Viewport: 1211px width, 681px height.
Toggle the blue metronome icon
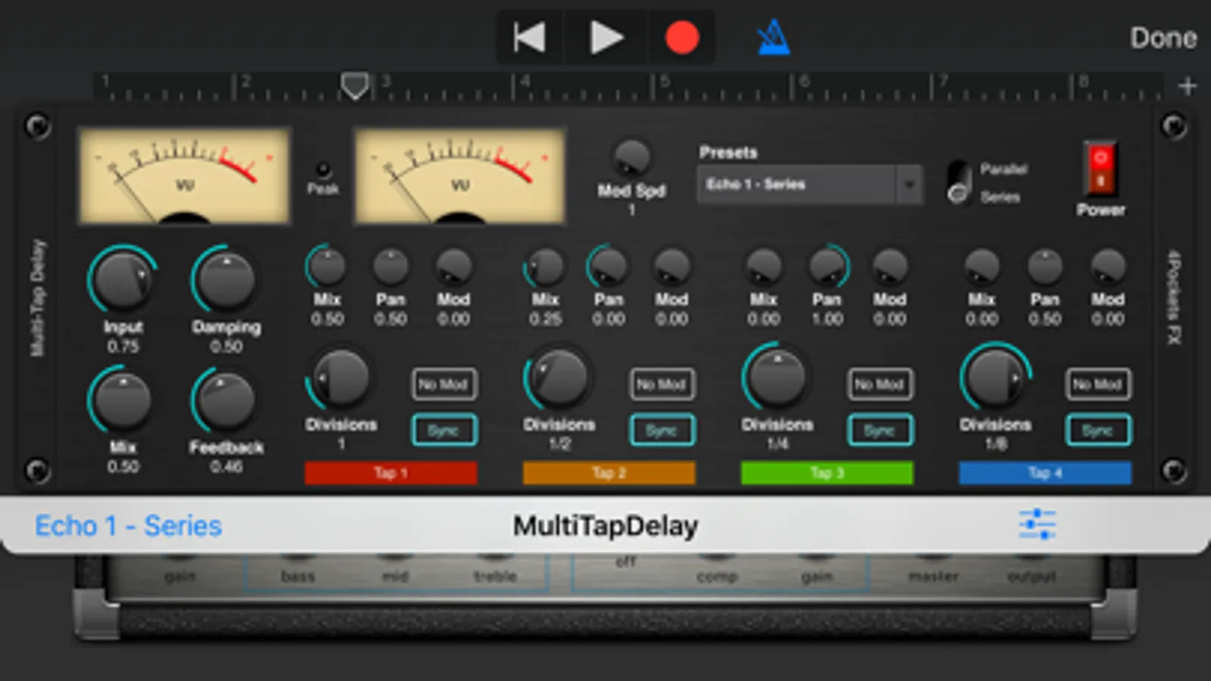click(774, 37)
